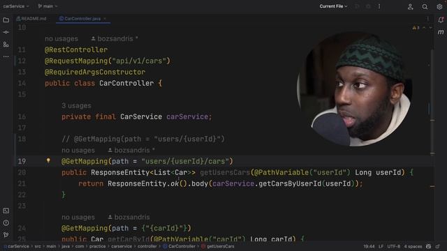Click getUsersCars in the breadcrumb bar
The image size is (447, 251).
point(218,246)
